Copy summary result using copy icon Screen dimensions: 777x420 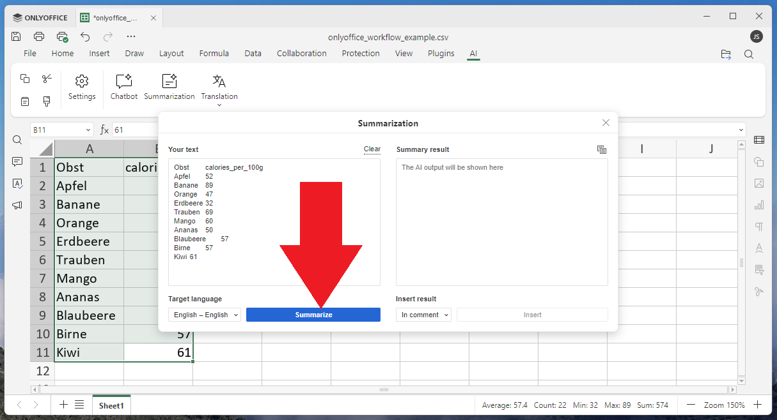[601, 149]
